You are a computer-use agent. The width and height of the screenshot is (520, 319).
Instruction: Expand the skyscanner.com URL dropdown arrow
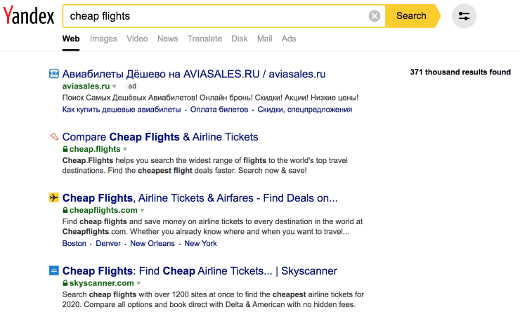coord(138,283)
